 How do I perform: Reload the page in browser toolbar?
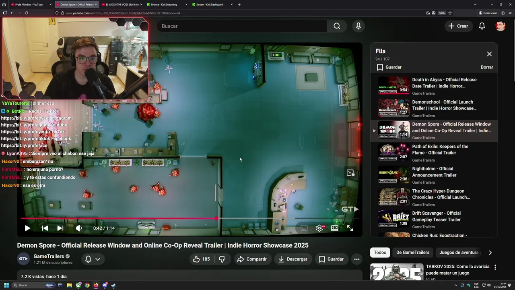[x=27, y=13]
